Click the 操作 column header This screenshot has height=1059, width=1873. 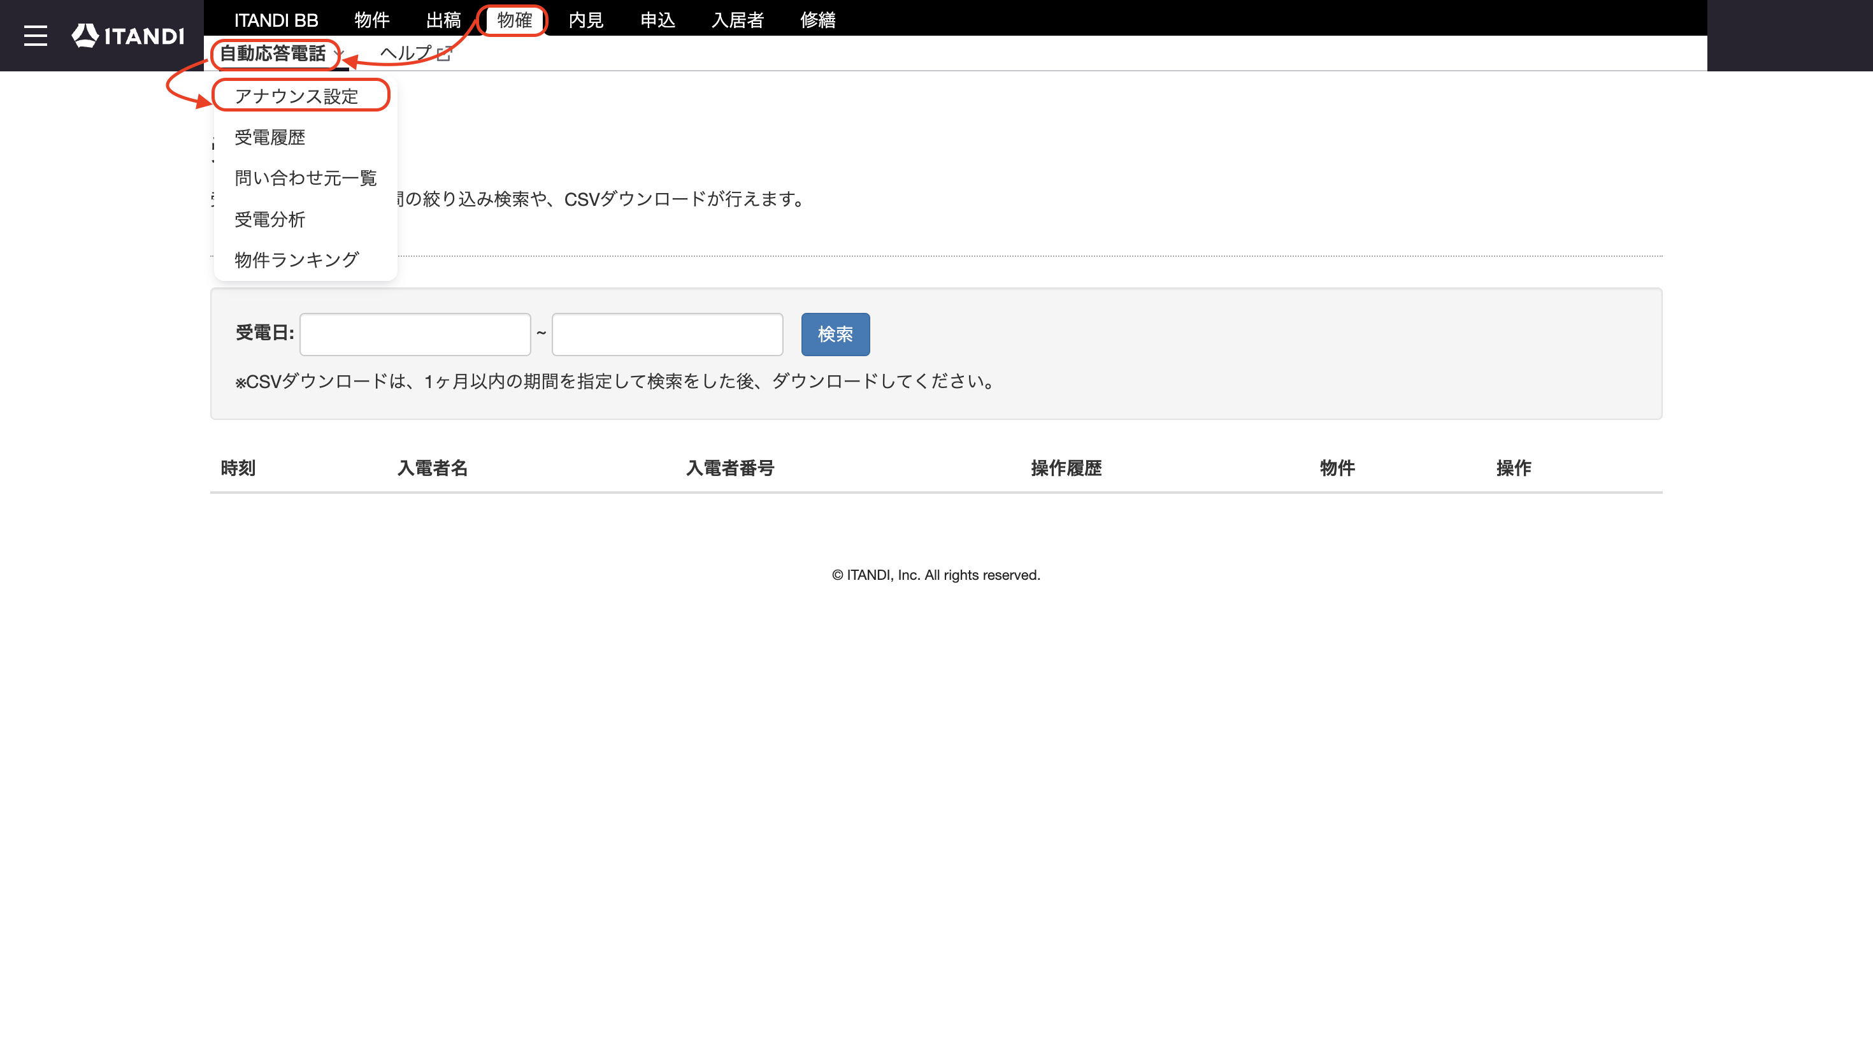(1514, 468)
